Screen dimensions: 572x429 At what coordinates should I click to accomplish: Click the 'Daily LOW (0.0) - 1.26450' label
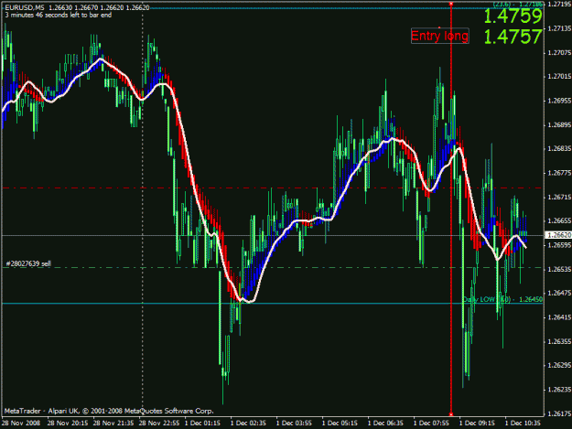(x=502, y=299)
